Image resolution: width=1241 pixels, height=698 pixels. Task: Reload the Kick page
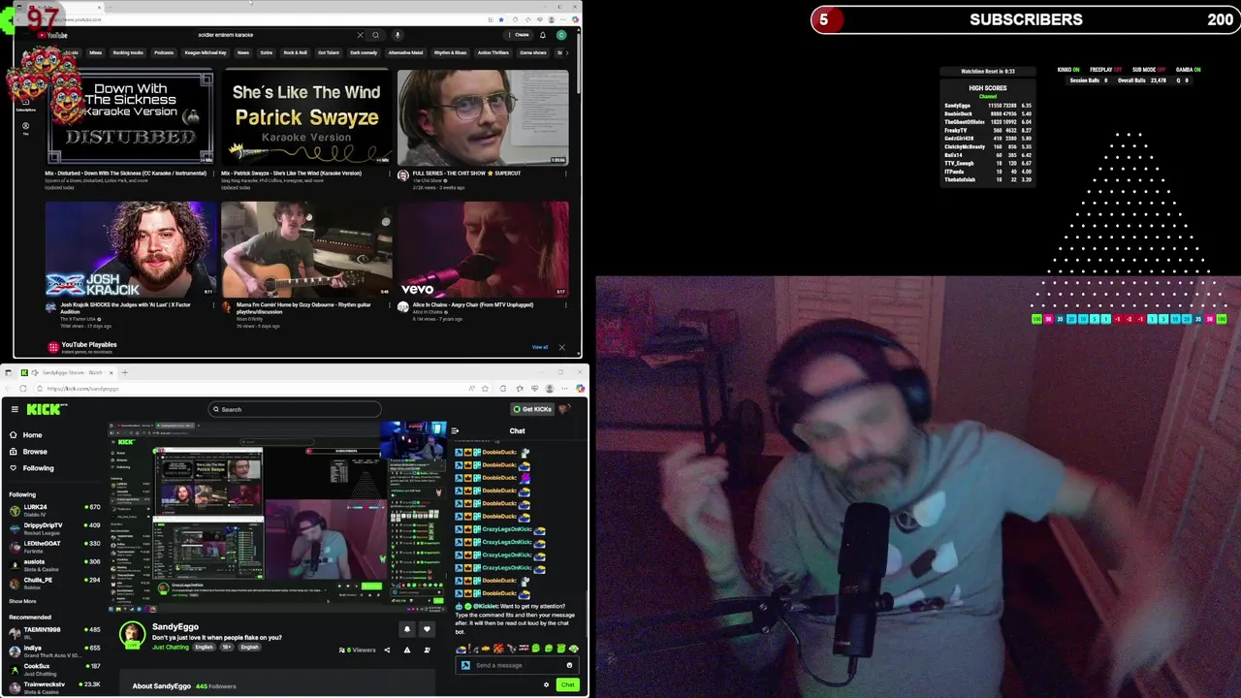(23, 388)
